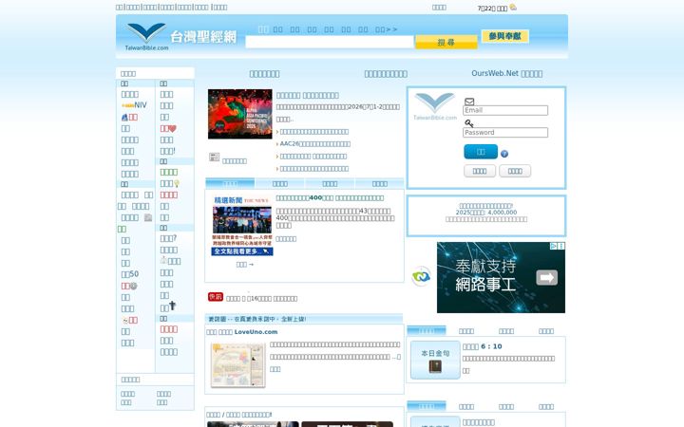Screen dimensions: 684x427
Task: Click the 全文點我看更多 banner
Action: pos(242,251)
